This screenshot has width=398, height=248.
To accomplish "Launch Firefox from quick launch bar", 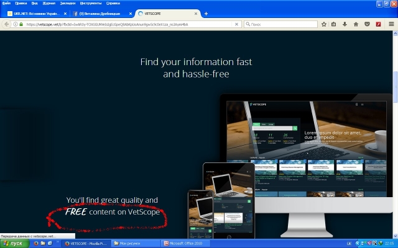I will [x=36, y=244].
